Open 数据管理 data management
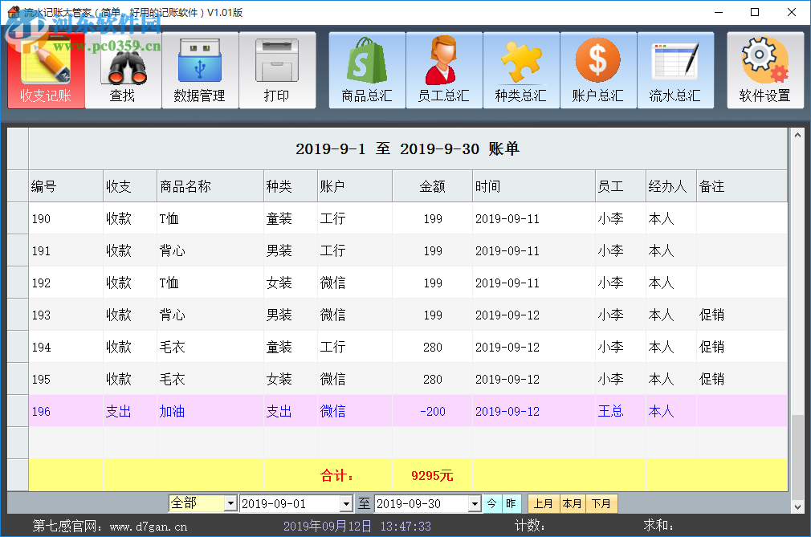This screenshot has height=537, width=811. coord(201,70)
